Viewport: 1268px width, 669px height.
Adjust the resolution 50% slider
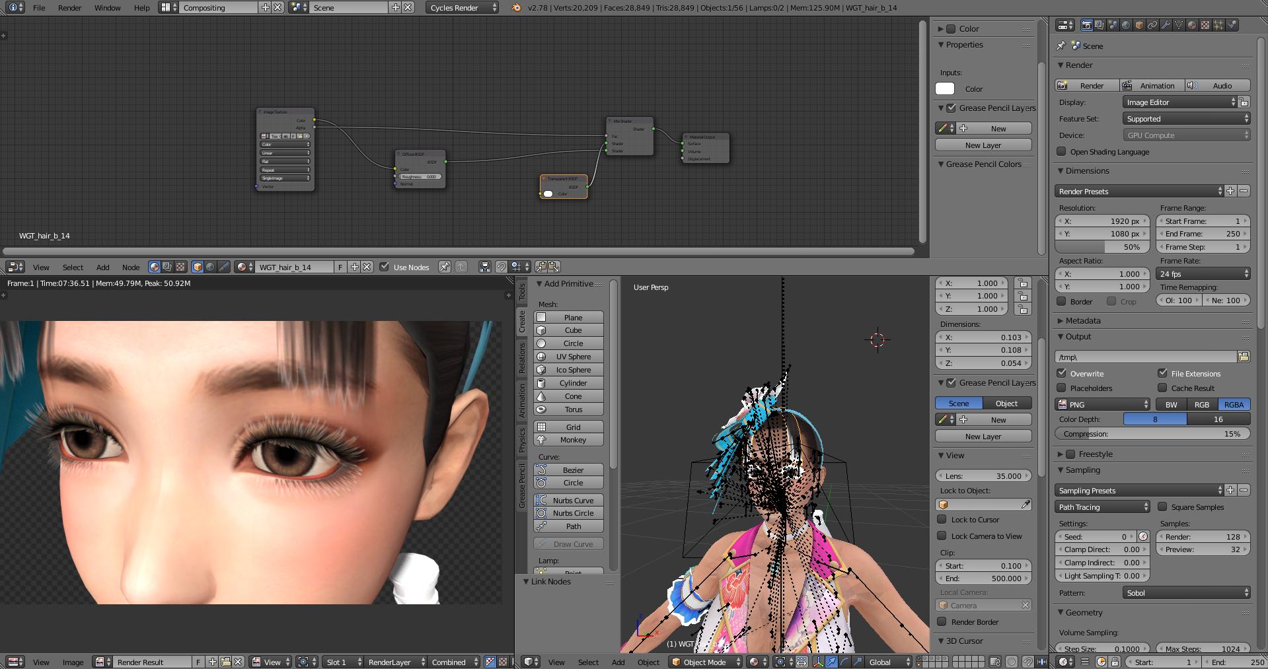(x=1103, y=246)
